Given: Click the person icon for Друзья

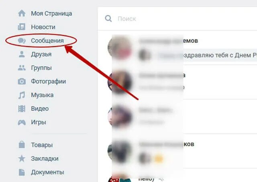Looking at the screenshot, I should (22, 54).
